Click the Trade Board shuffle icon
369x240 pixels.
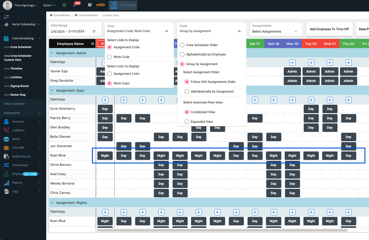pos(6,165)
